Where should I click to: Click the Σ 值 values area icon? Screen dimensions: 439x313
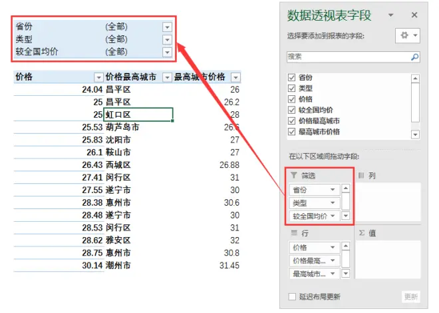click(362, 233)
